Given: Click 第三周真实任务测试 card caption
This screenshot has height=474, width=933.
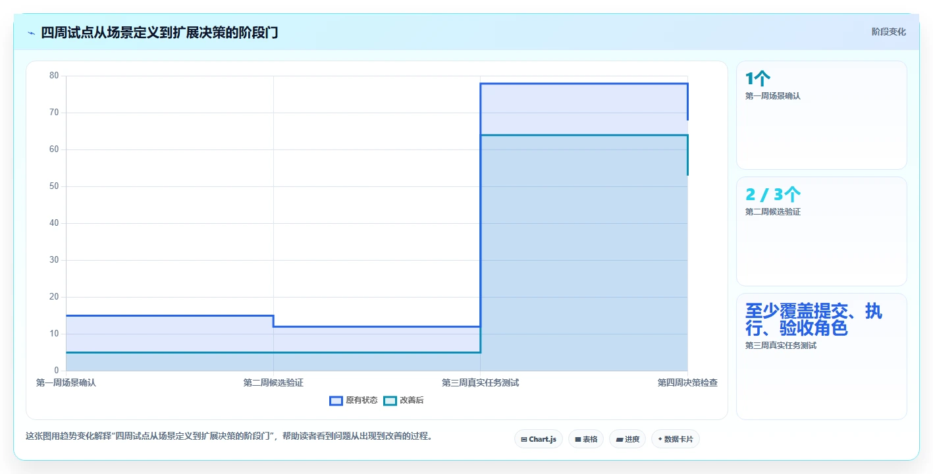Looking at the screenshot, I should (x=781, y=346).
